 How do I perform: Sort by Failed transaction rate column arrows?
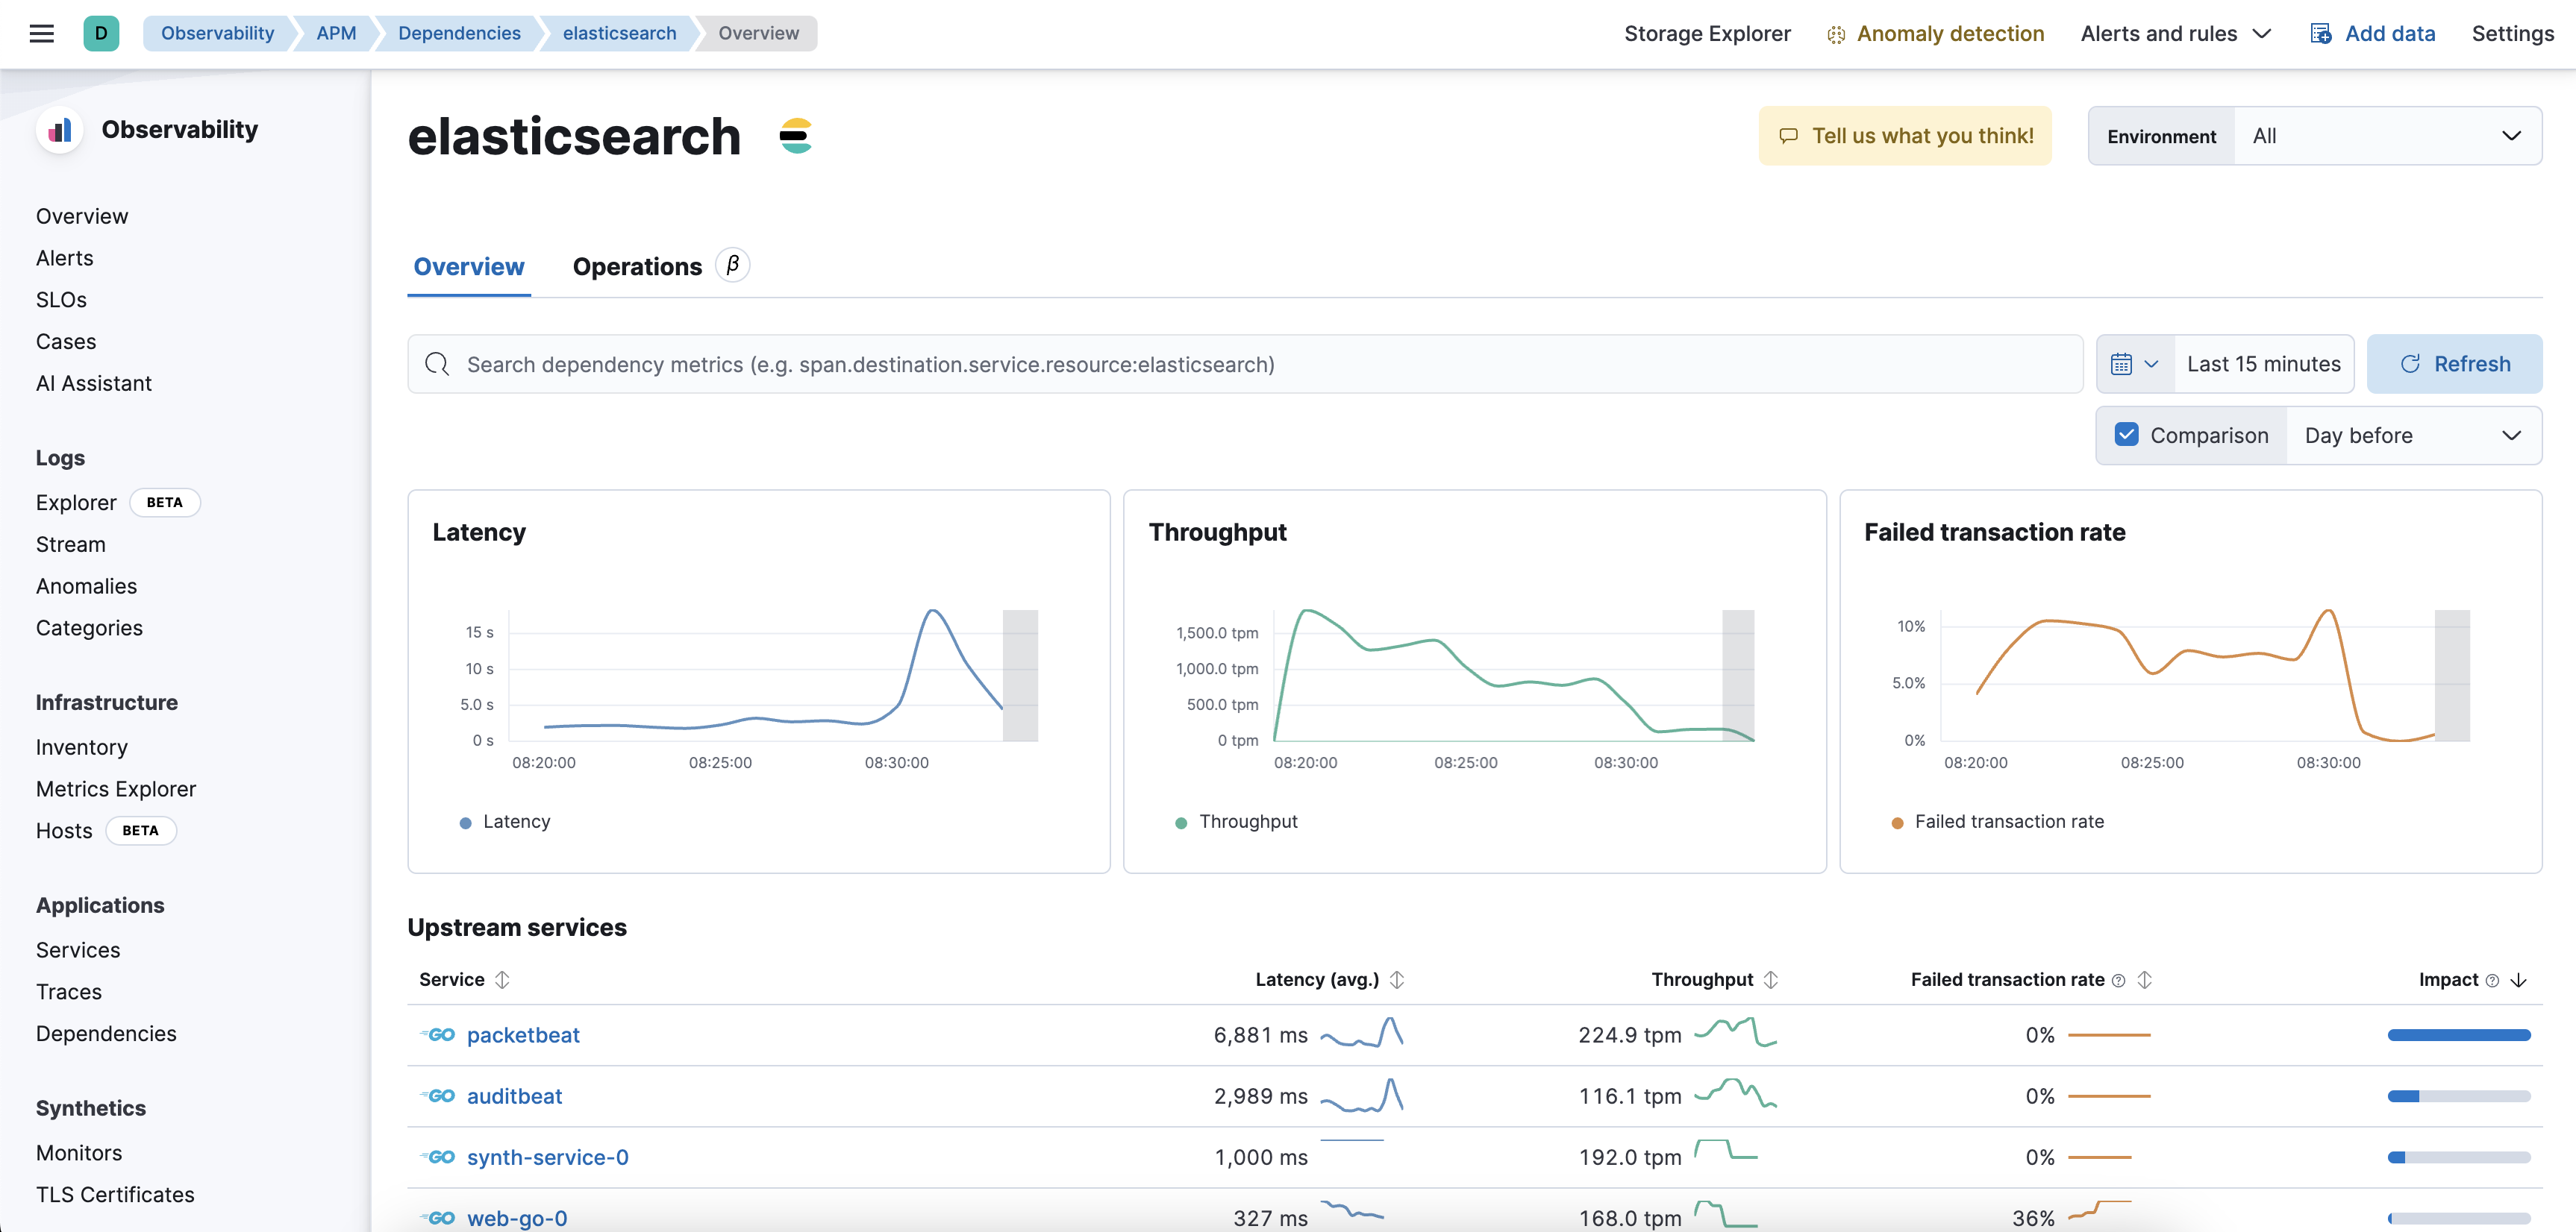click(x=2144, y=979)
